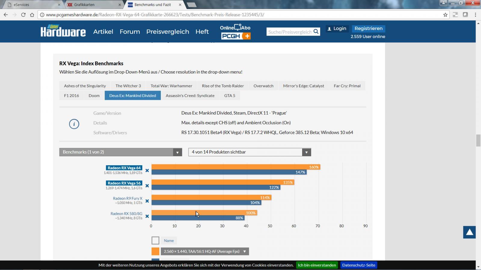The image size is (481, 270).
Task: Open the Chrome user profile button
Action: [443, 3]
